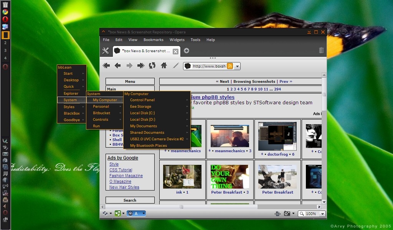Choose Shared Documents in the menu
Viewport: 393px width, 230px height.
[x=157, y=132]
